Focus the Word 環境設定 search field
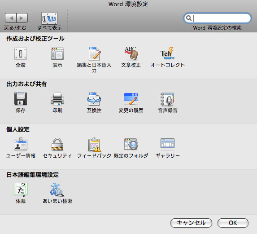 point(218,18)
